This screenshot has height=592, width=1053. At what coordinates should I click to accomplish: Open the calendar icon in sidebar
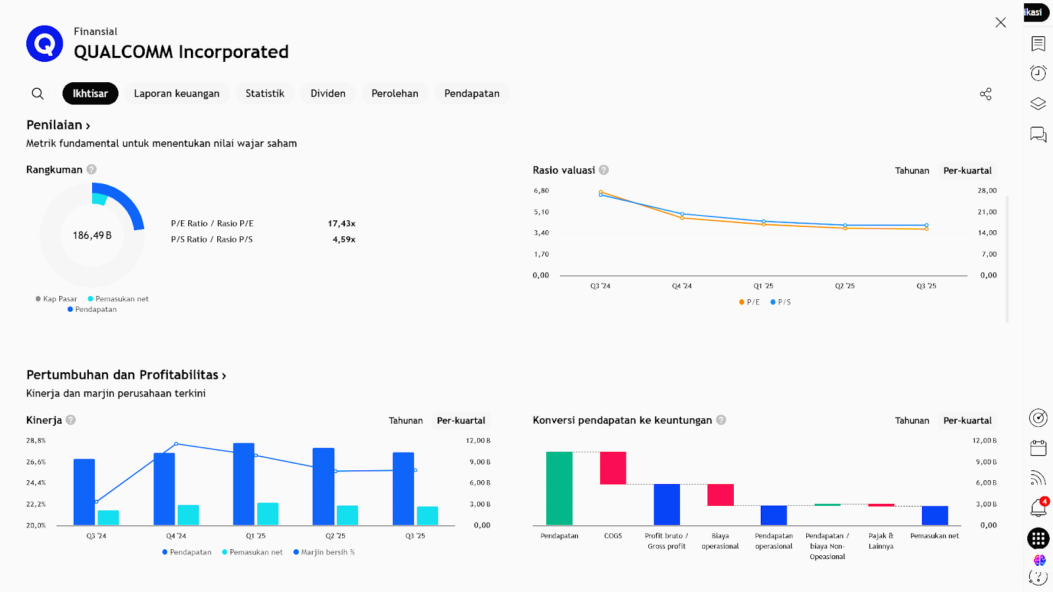[1038, 448]
